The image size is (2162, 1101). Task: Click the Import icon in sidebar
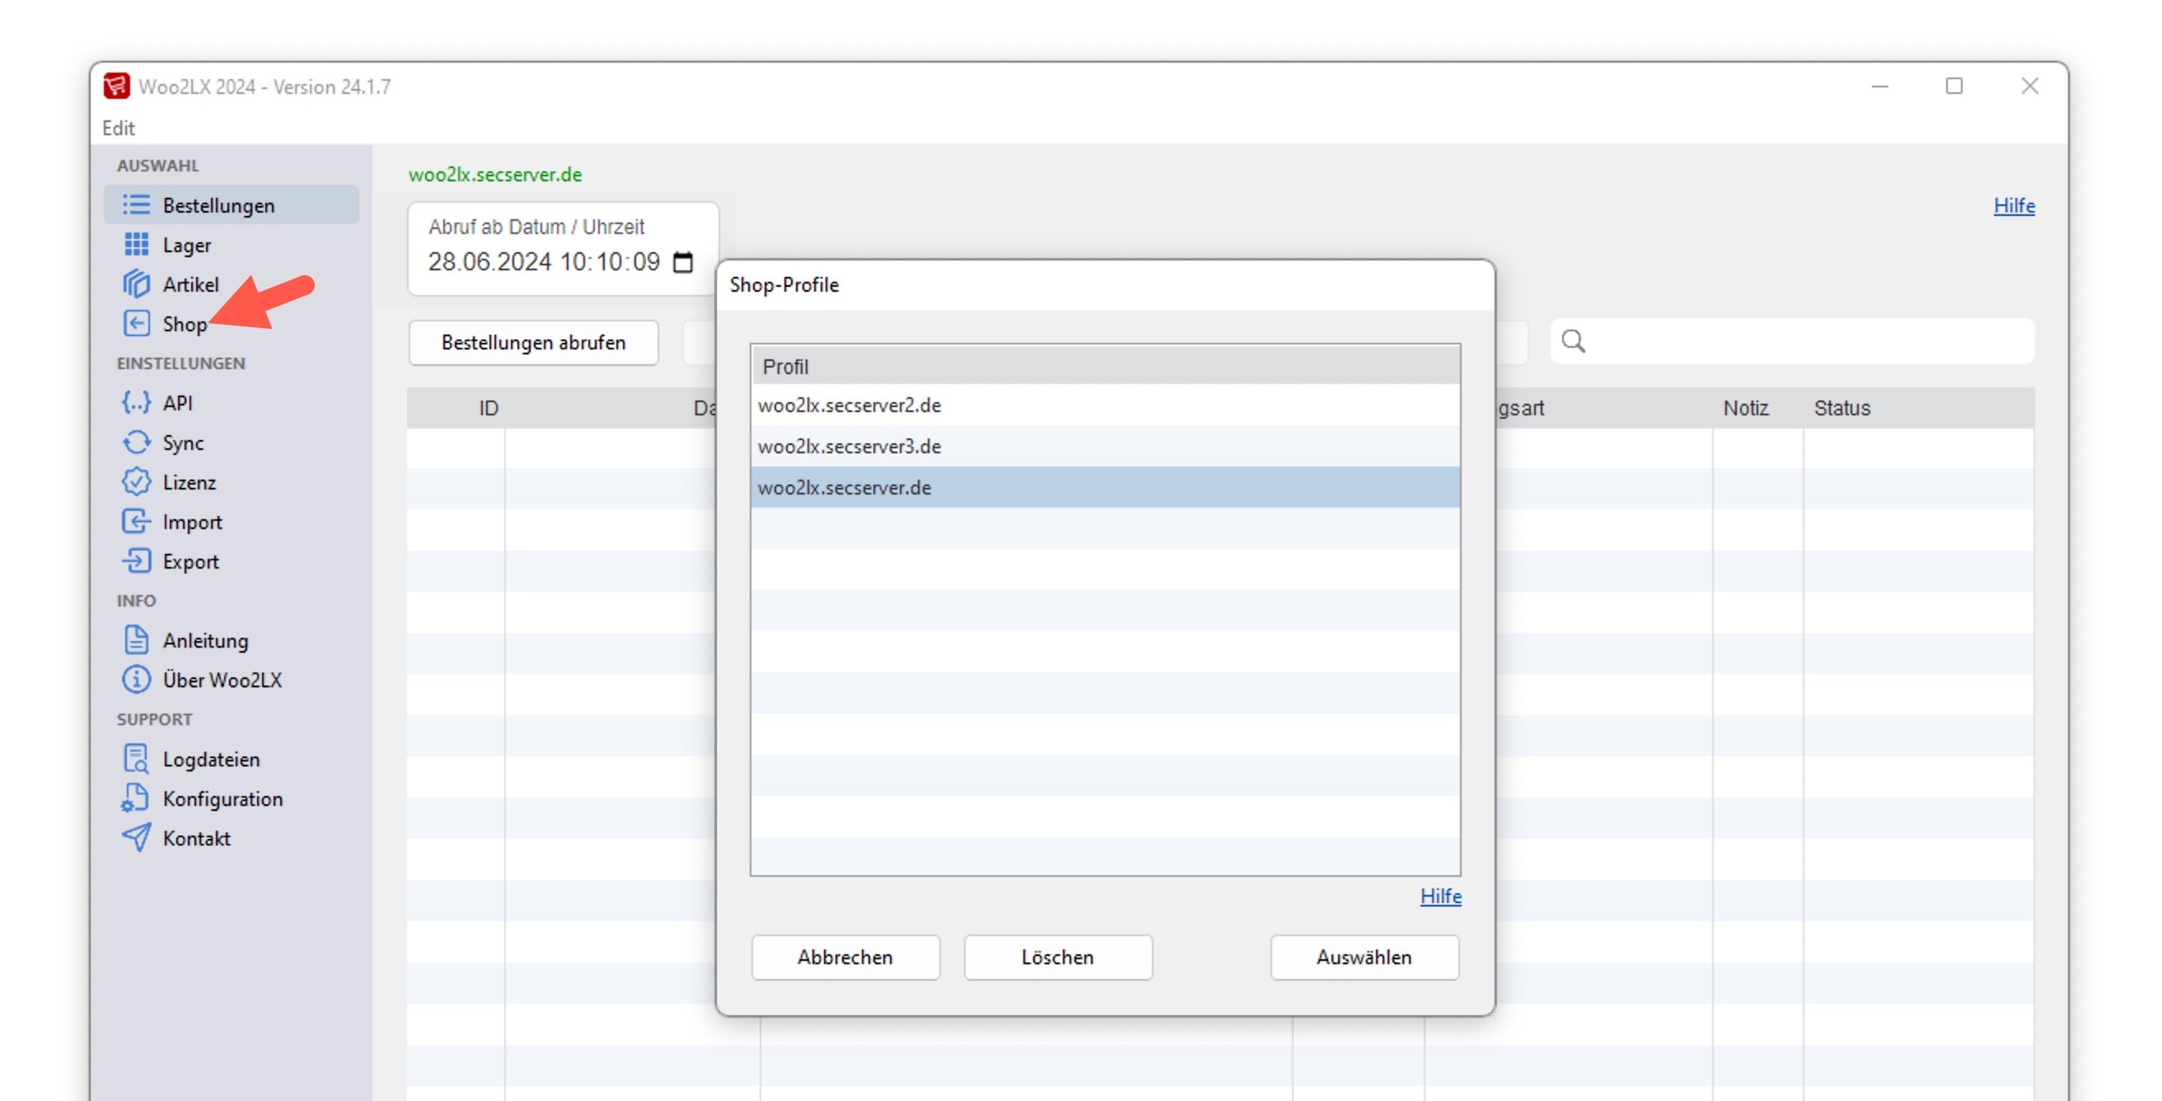pos(136,521)
